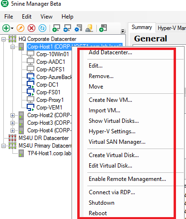Click the Corp-Host3 server icon
Screen dimensions: 186x219
[21, 123]
